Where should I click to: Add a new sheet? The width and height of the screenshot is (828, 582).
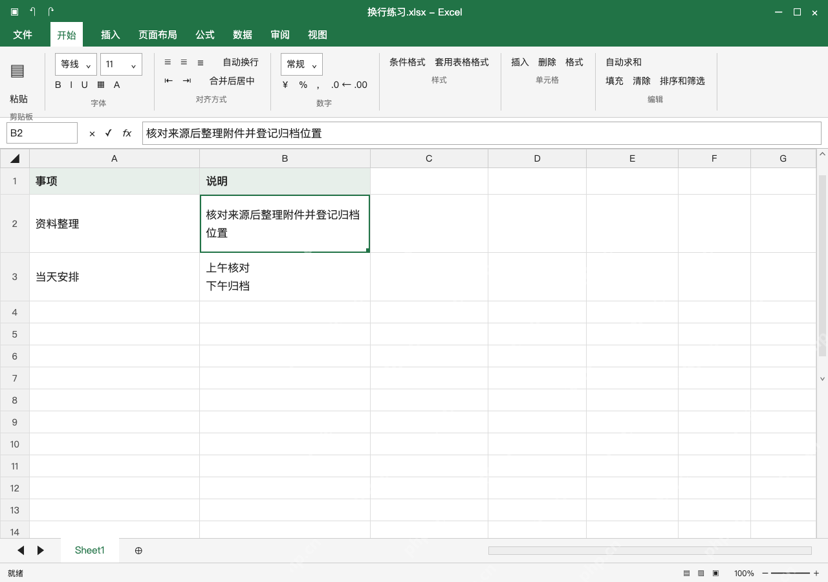pyautogui.click(x=138, y=550)
